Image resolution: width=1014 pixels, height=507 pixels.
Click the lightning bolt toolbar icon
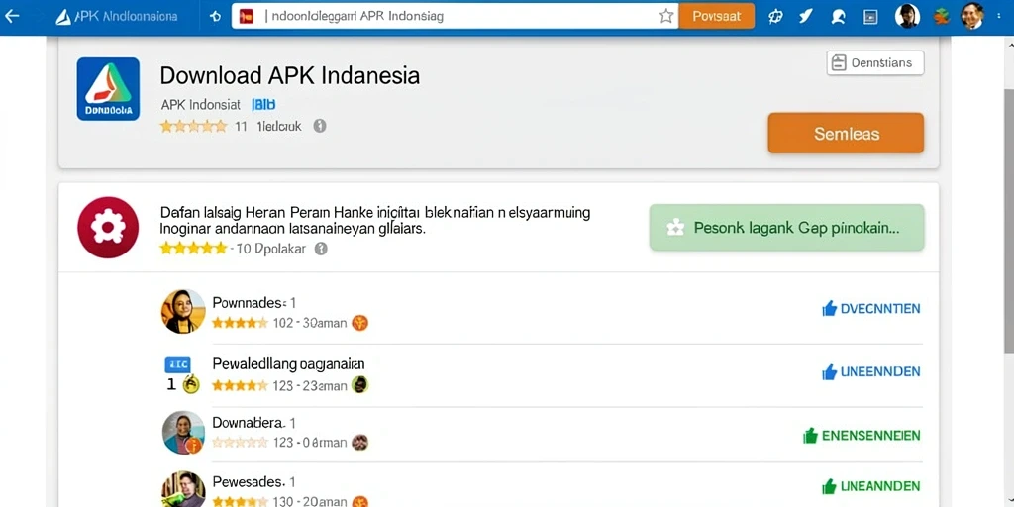(x=806, y=16)
